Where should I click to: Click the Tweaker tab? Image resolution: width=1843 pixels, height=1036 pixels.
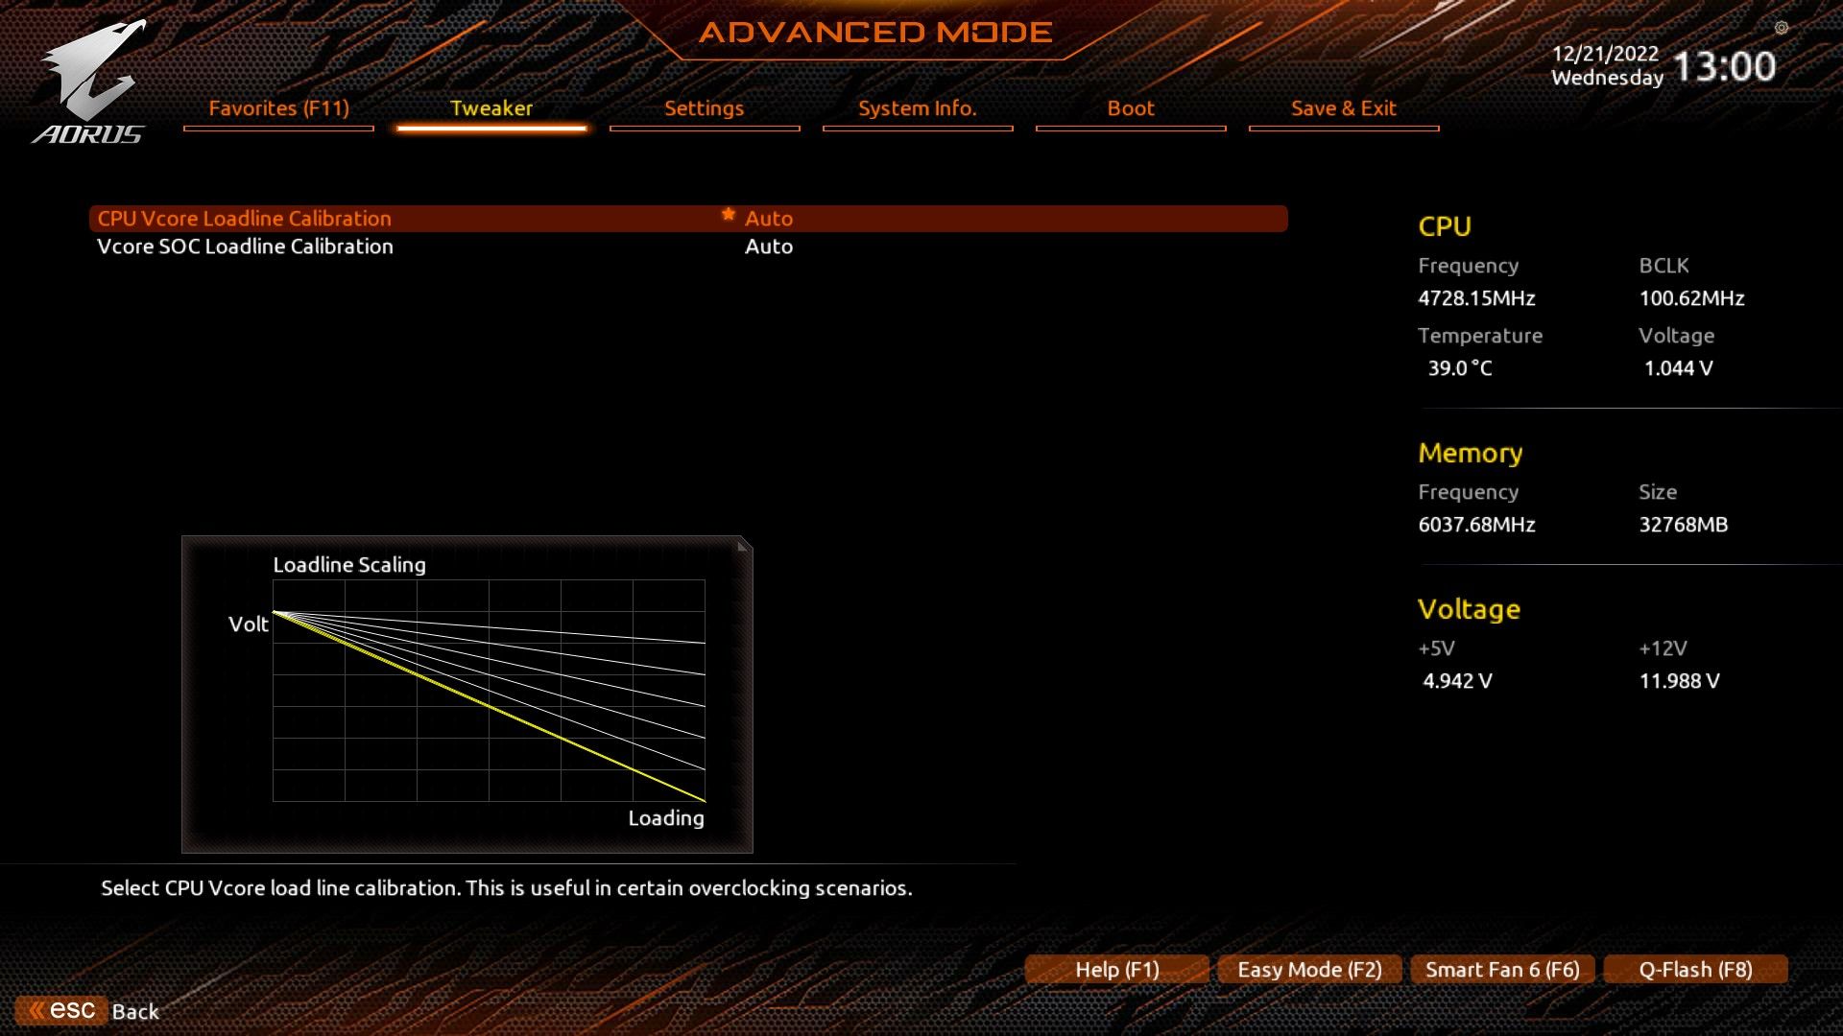pos(491,107)
